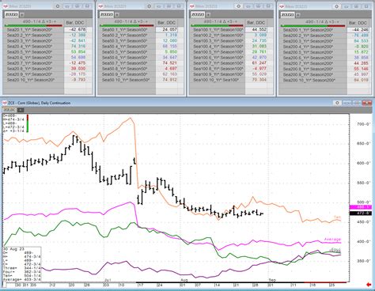Click green-red progress bar in Sea20 window
This screenshot has width=375, height=291.
tap(33, 25)
